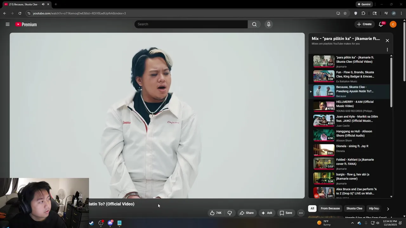Open Gemini in Chrome

click(x=364, y=4)
